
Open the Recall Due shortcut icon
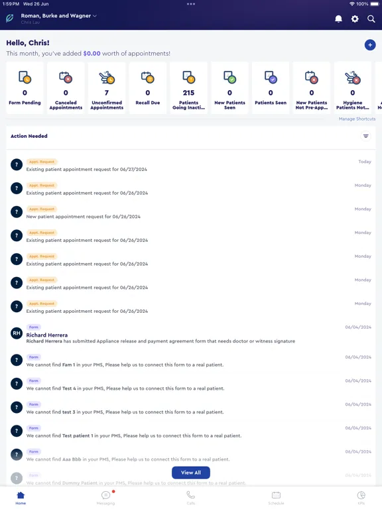pos(147,78)
